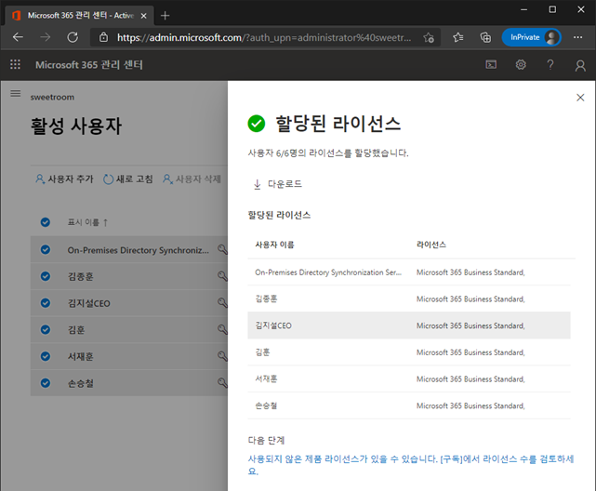Reload the page with refresh icon
Image resolution: width=596 pixels, height=491 pixels.
73,37
